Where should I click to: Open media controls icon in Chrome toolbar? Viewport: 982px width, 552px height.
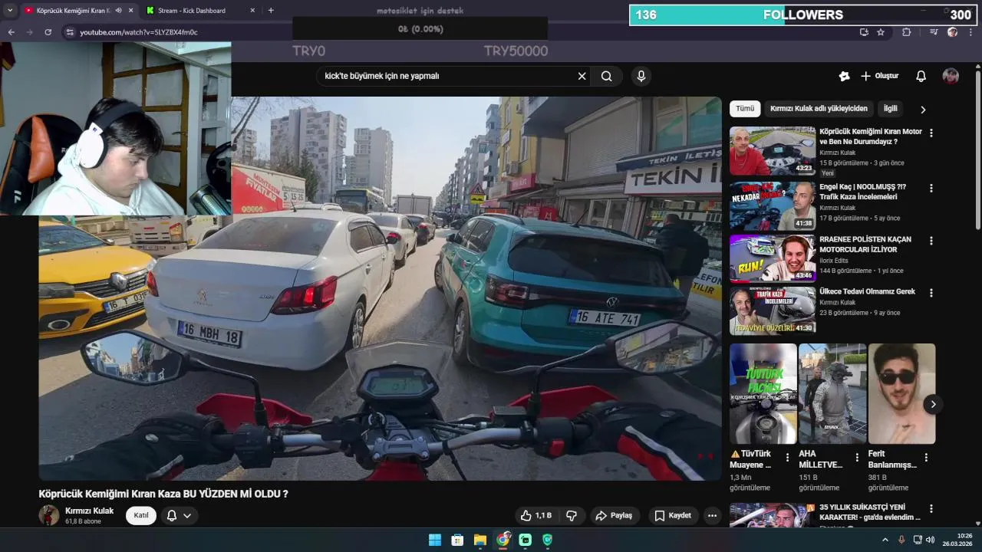click(x=934, y=32)
